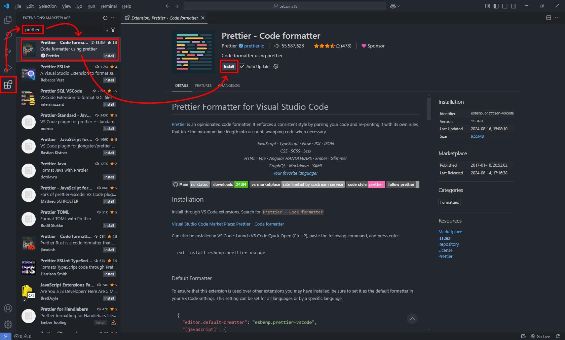The width and height of the screenshot is (565, 340).
Task: Open the Copilot chat icon in title bar
Action: 392,6
